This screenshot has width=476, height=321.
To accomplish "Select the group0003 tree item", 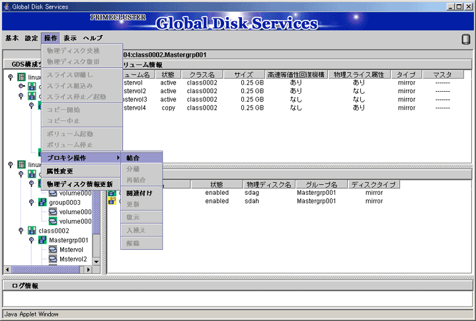I will (65, 202).
